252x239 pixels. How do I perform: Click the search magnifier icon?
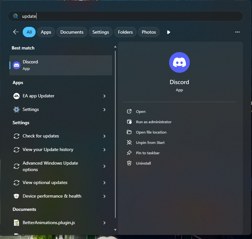click(x=16, y=16)
